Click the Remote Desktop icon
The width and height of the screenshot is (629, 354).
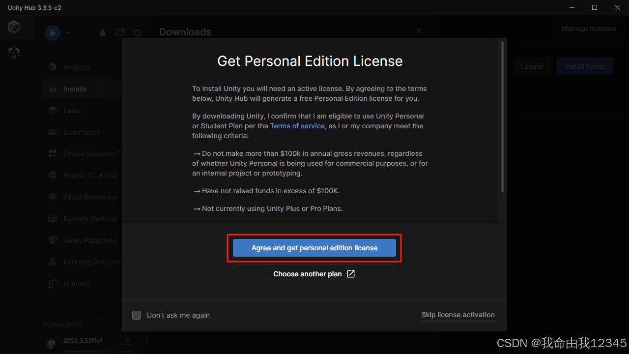[x=53, y=219]
